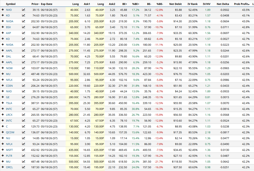Open the chart icon for COIN
Screen dimensions: 254x171
(23, 86)
